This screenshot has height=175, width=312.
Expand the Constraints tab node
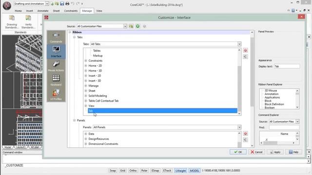pos(86,61)
